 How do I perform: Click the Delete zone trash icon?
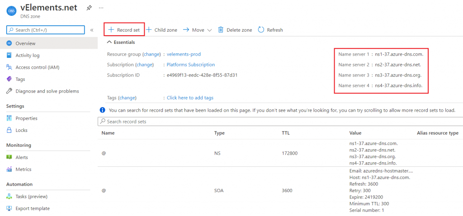pos(221,30)
